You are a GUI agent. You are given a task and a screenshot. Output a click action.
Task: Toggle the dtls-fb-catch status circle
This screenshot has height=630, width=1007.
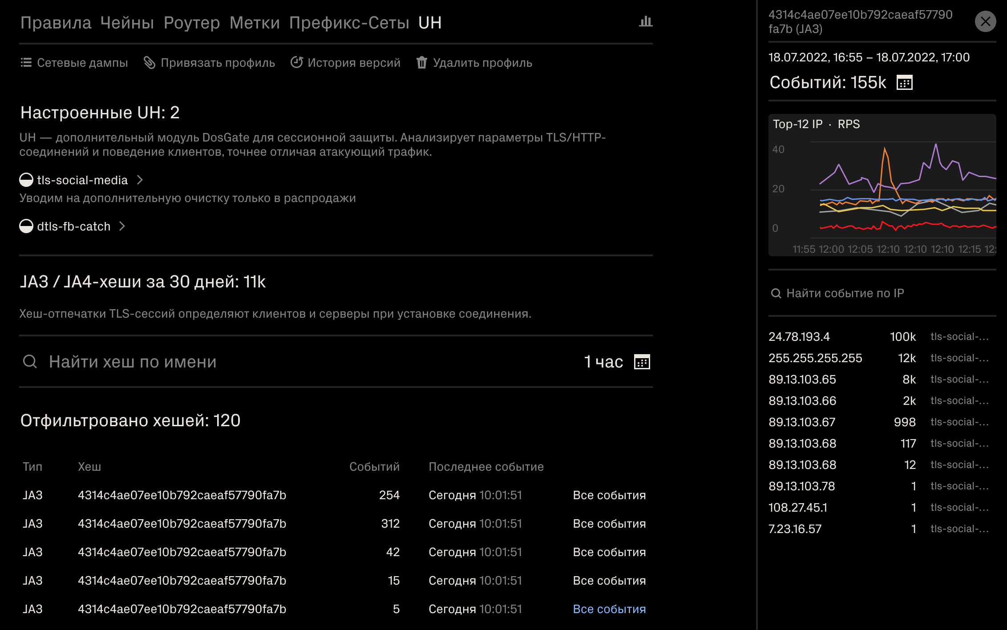[26, 226]
